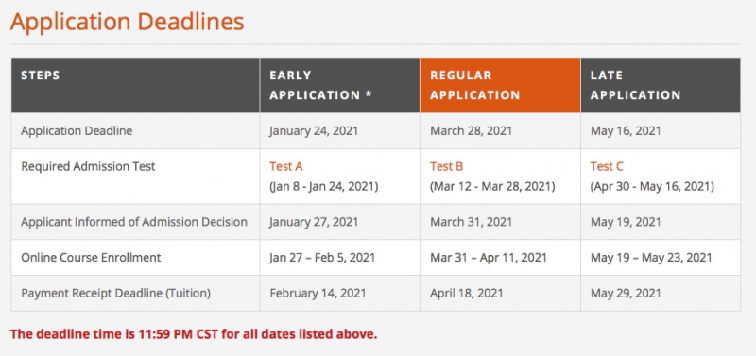Select the Regular Application column header
Viewport: 756px width, 356px height.
click(x=500, y=85)
